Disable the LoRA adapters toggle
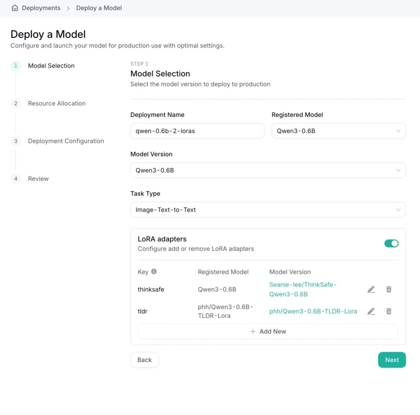Viewport: 420px width, 415px height. coord(391,243)
